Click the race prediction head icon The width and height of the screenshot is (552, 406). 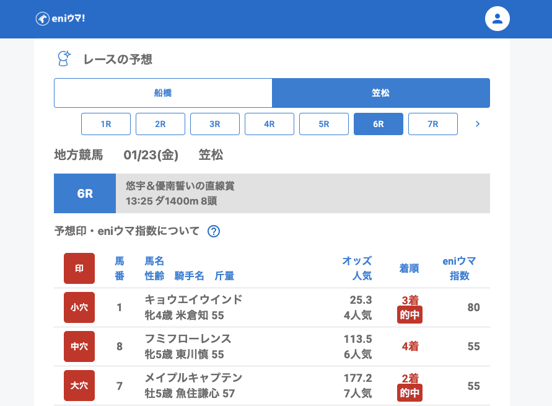[64, 59]
